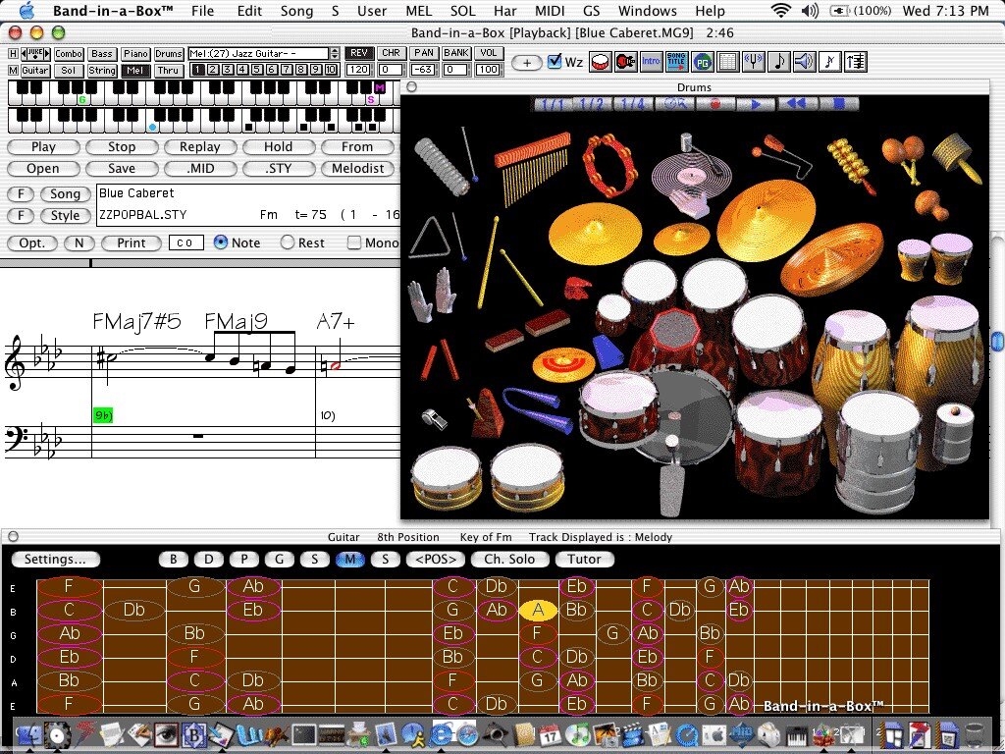The height and width of the screenshot is (754, 1005).
Task: Open the Jazz Guitar instrument dropdown arrows
Action: pos(334,53)
